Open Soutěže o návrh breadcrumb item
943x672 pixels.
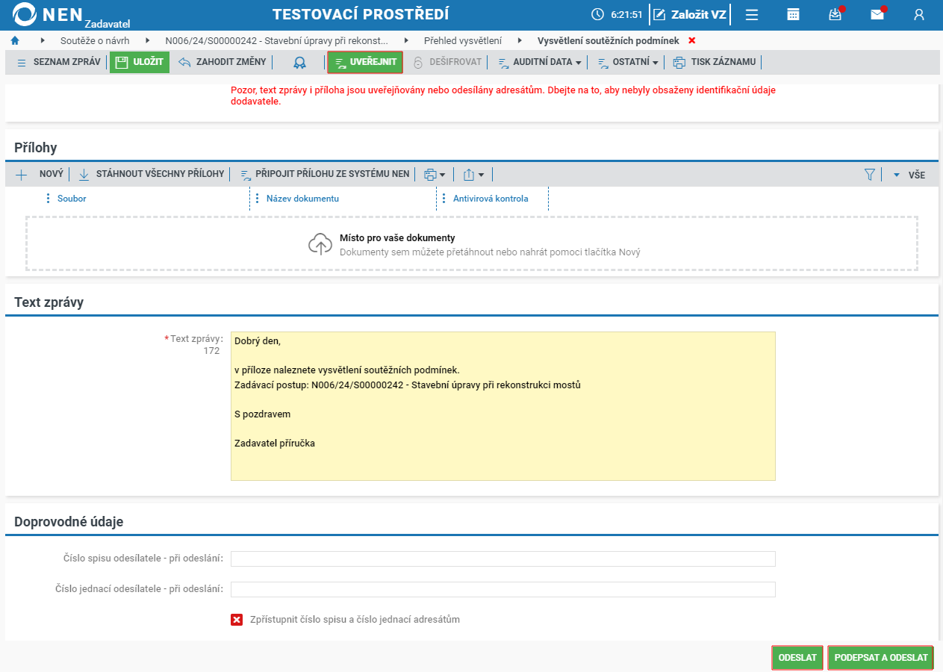(95, 40)
